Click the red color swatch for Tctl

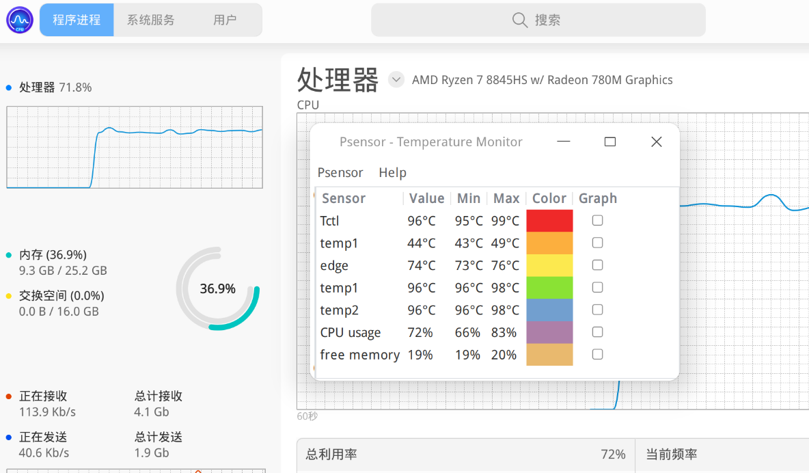549,221
